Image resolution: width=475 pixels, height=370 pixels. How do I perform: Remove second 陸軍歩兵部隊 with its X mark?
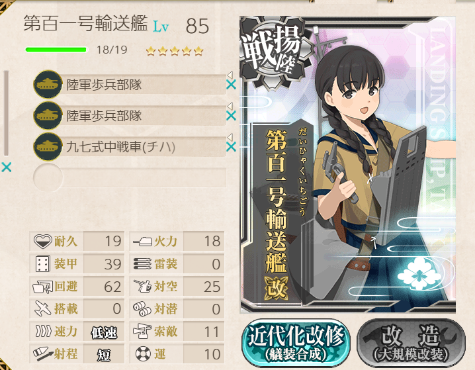pyautogui.click(x=231, y=115)
